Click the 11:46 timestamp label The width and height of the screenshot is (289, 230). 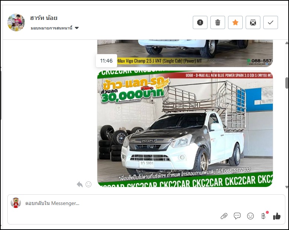pyautogui.click(x=106, y=61)
